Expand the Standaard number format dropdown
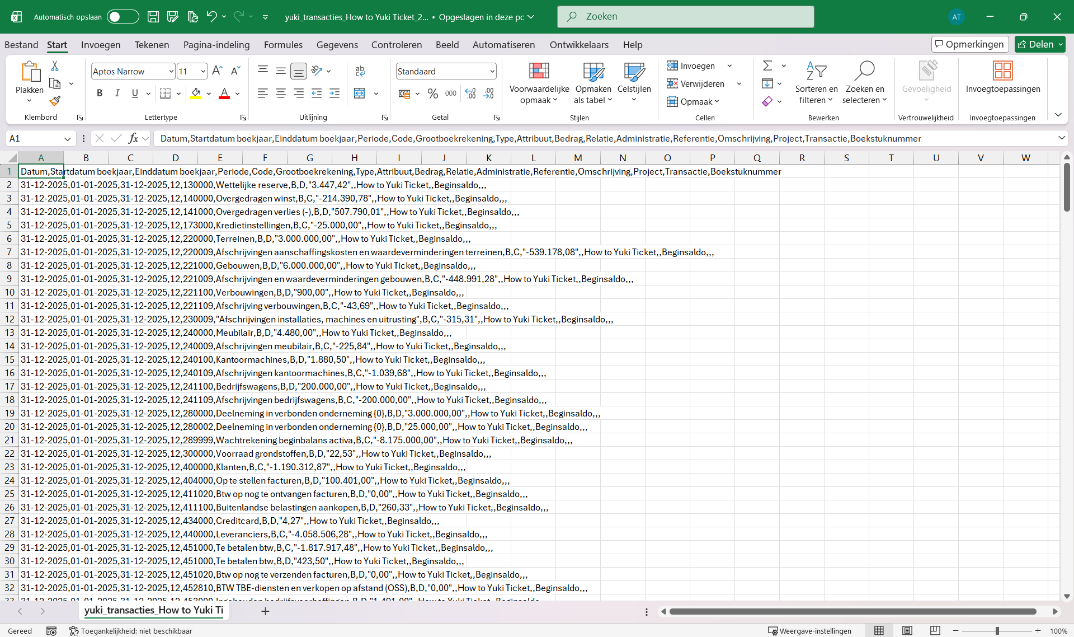 pyautogui.click(x=492, y=71)
